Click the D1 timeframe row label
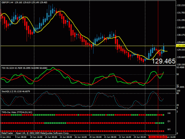Screen dimensions: 185x139 (x=169, y=122)
